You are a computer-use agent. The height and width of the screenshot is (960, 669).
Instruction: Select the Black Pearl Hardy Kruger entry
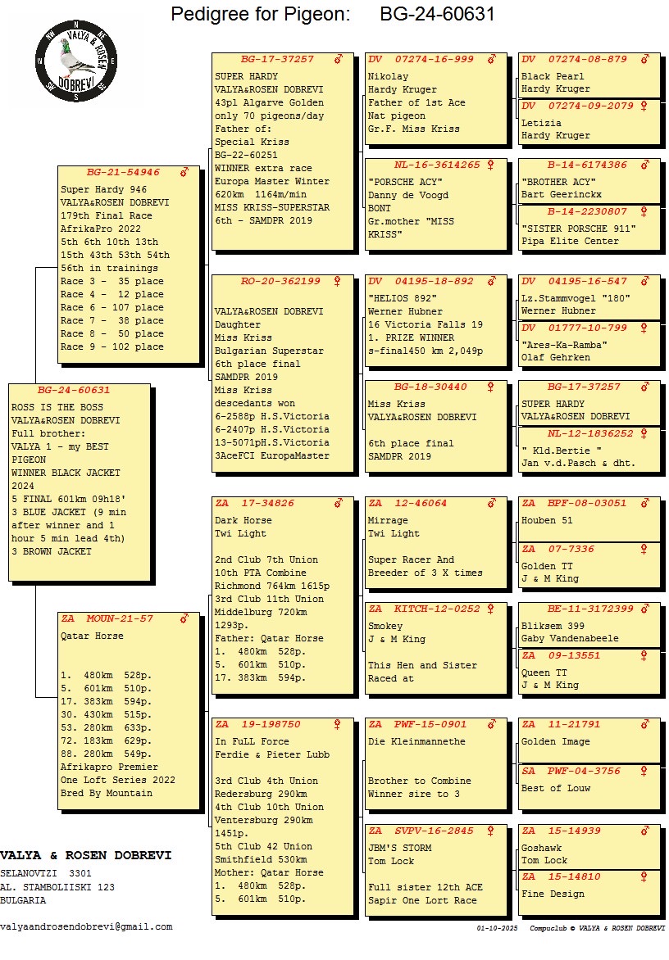(x=588, y=83)
